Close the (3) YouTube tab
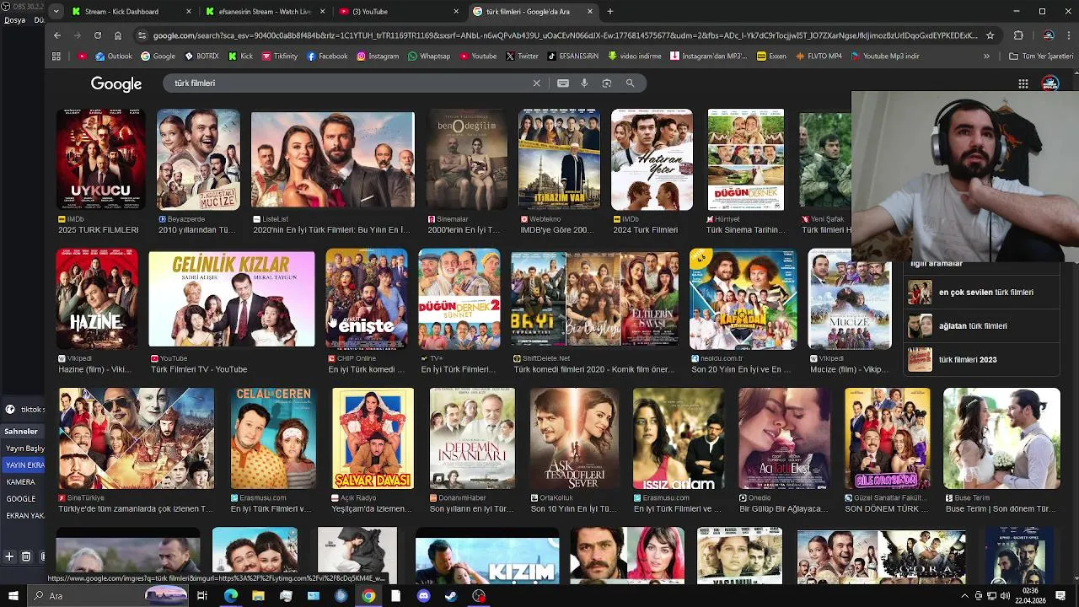 (x=456, y=12)
